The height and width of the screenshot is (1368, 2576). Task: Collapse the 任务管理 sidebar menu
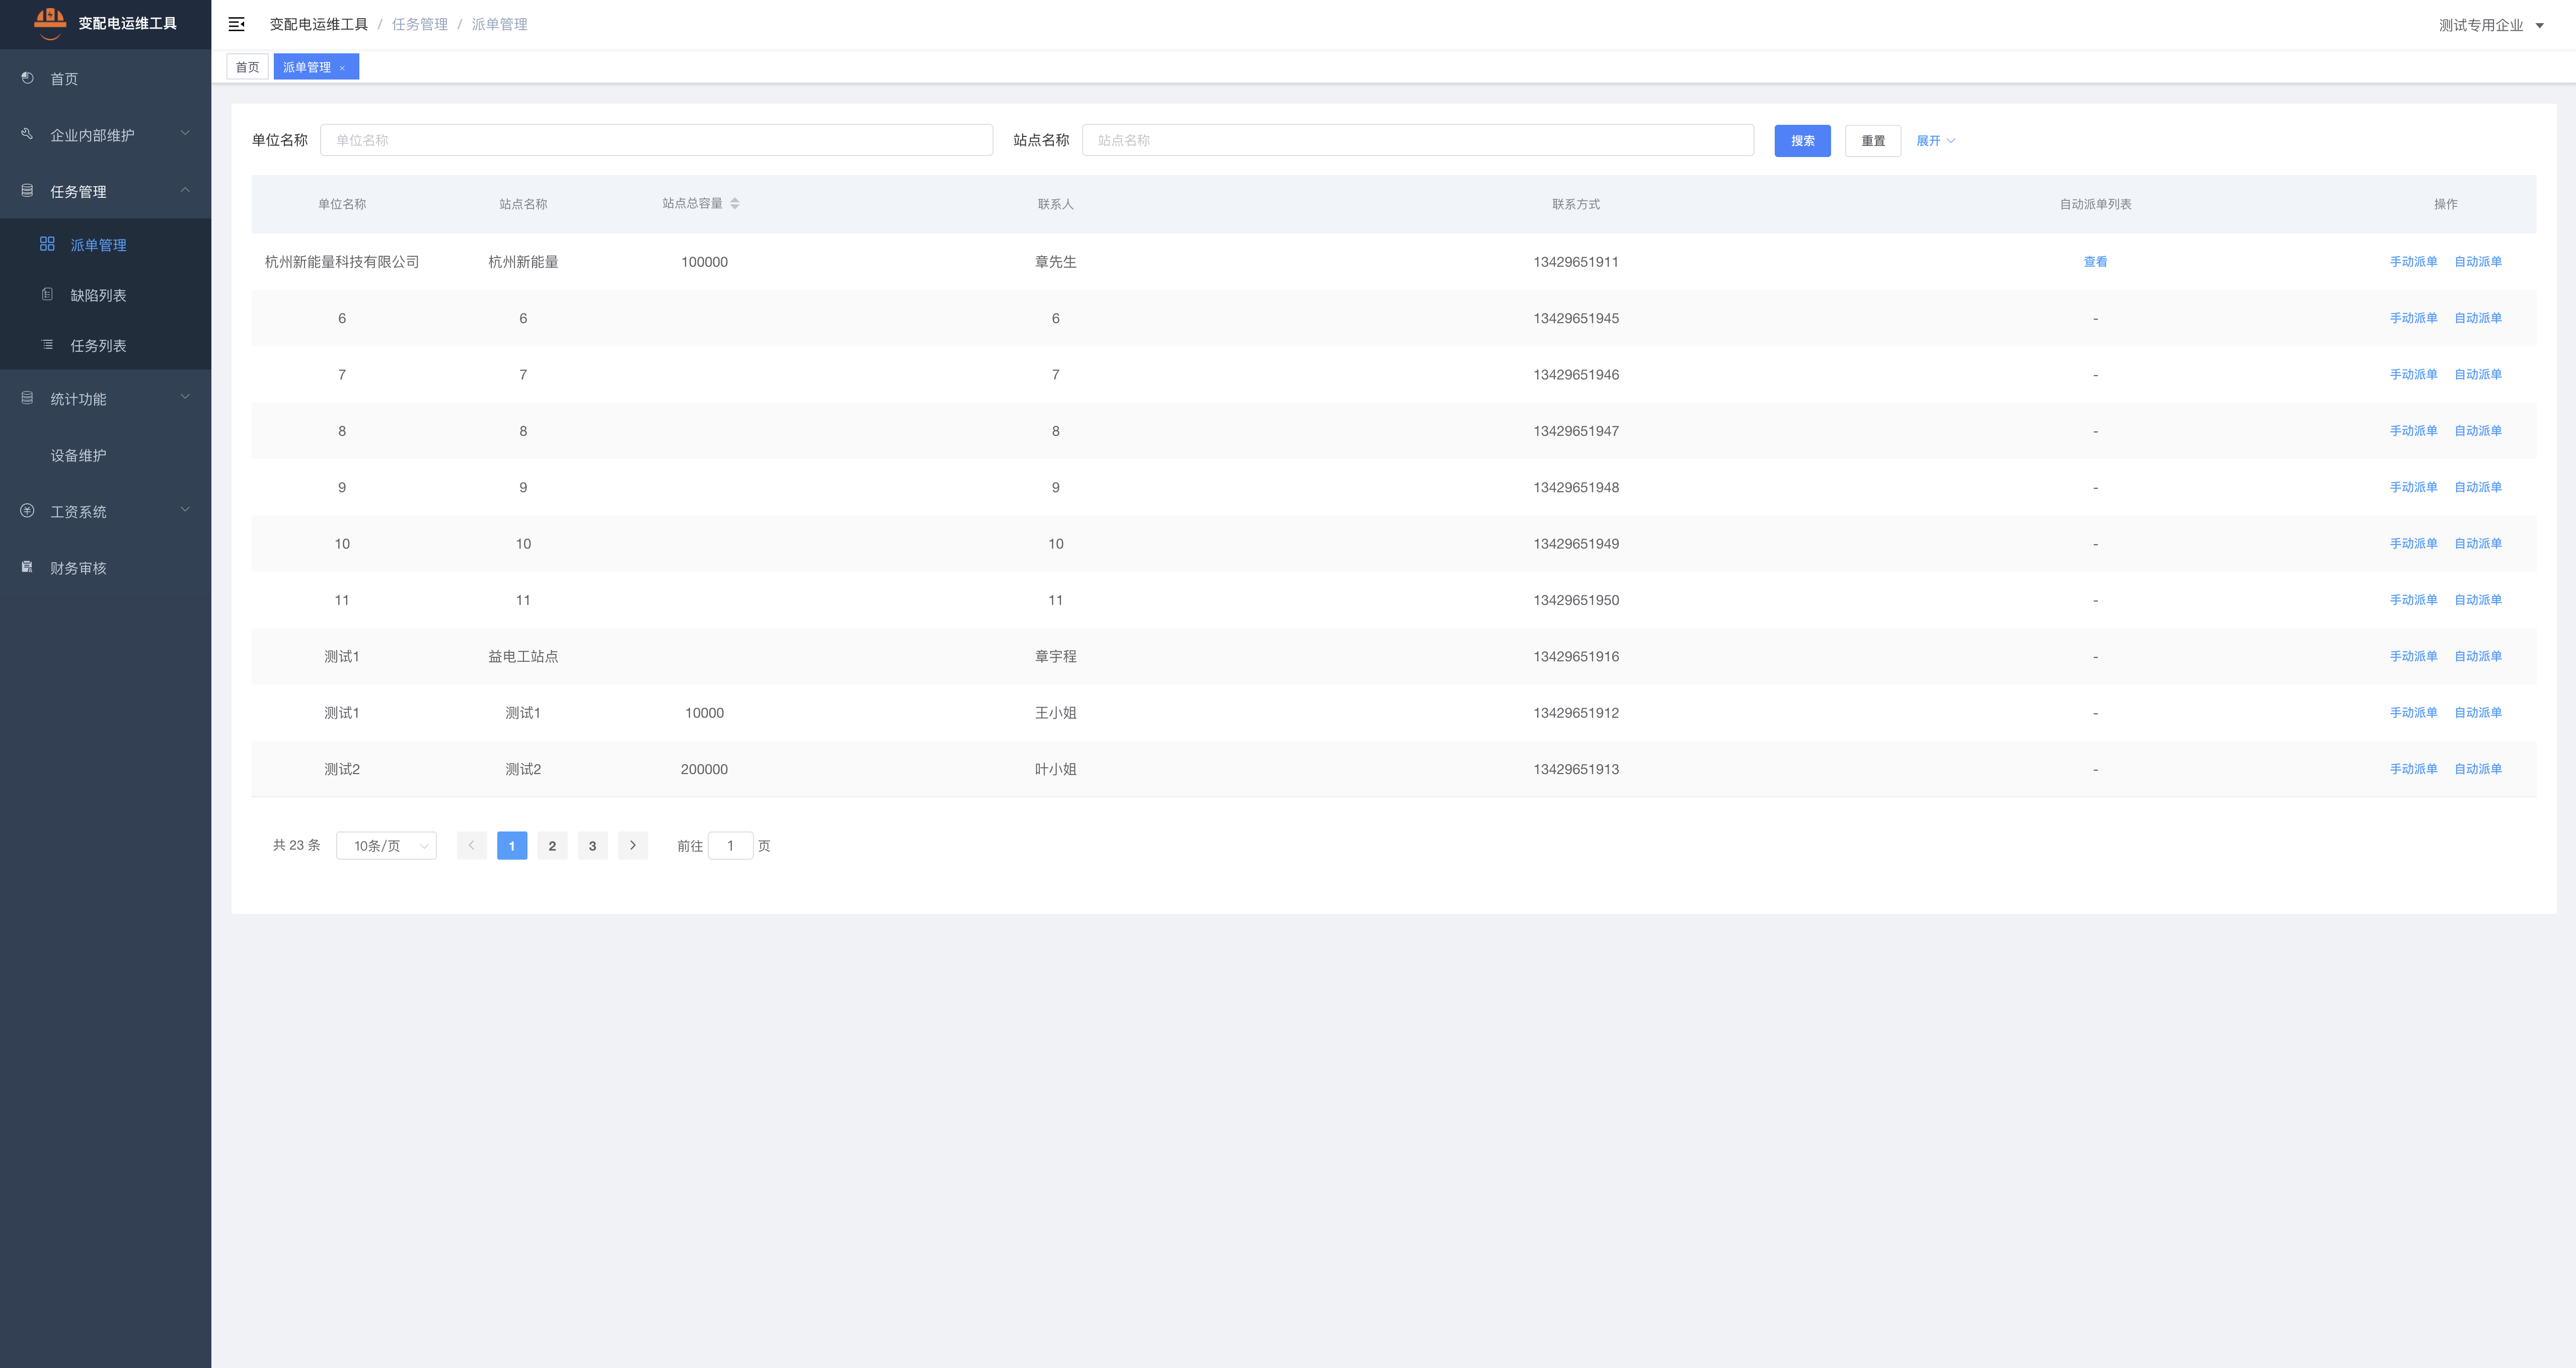coord(105,191)
